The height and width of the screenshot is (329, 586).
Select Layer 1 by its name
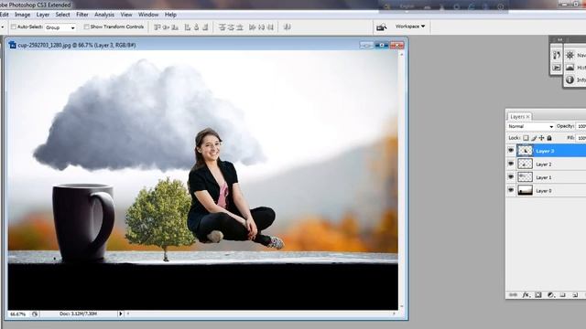[x=543, y=177]
